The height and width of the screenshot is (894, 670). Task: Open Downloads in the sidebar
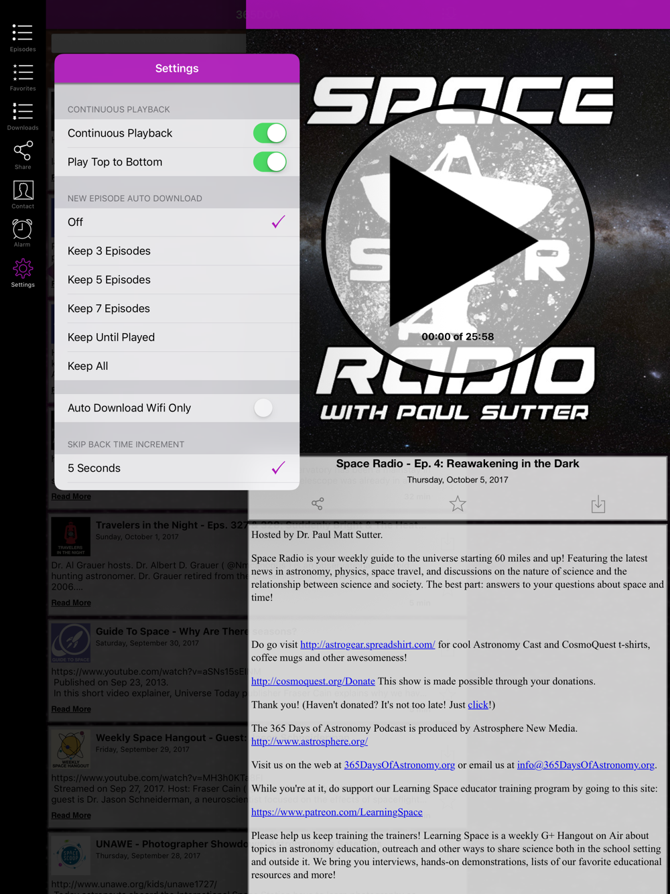click(22, 116)
